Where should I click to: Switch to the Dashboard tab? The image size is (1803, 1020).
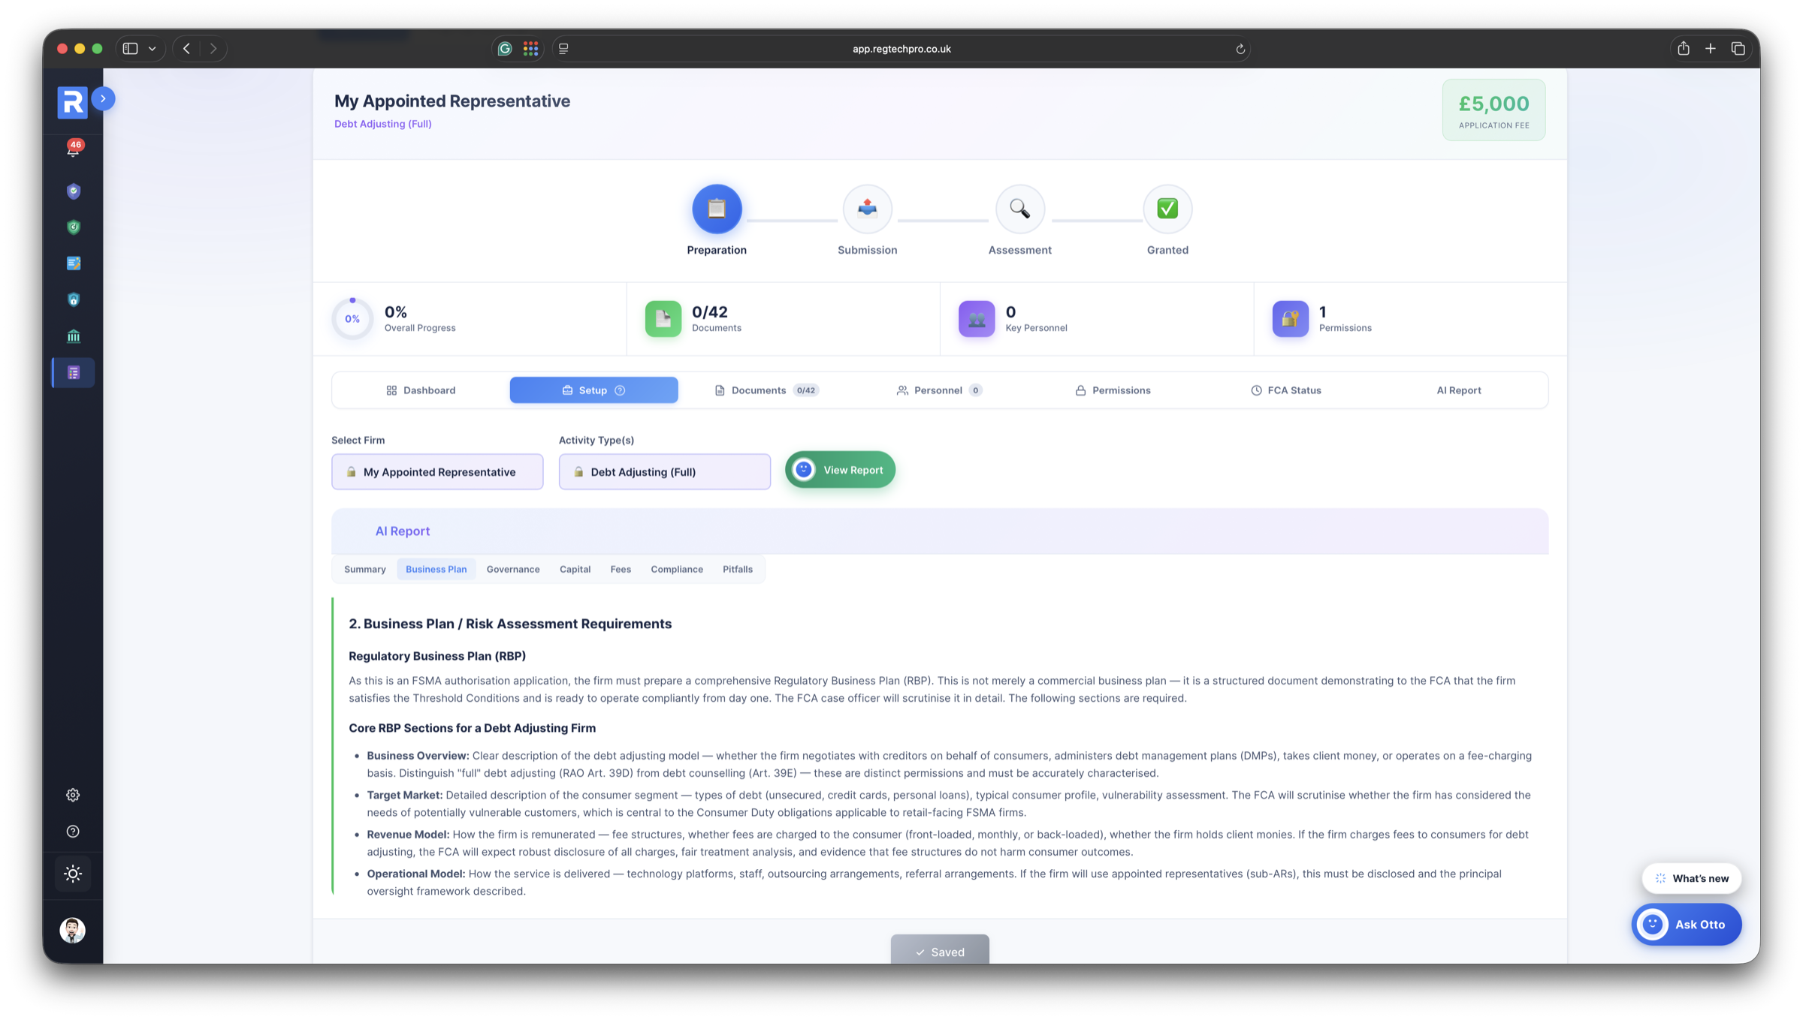(x=421, y=390)
